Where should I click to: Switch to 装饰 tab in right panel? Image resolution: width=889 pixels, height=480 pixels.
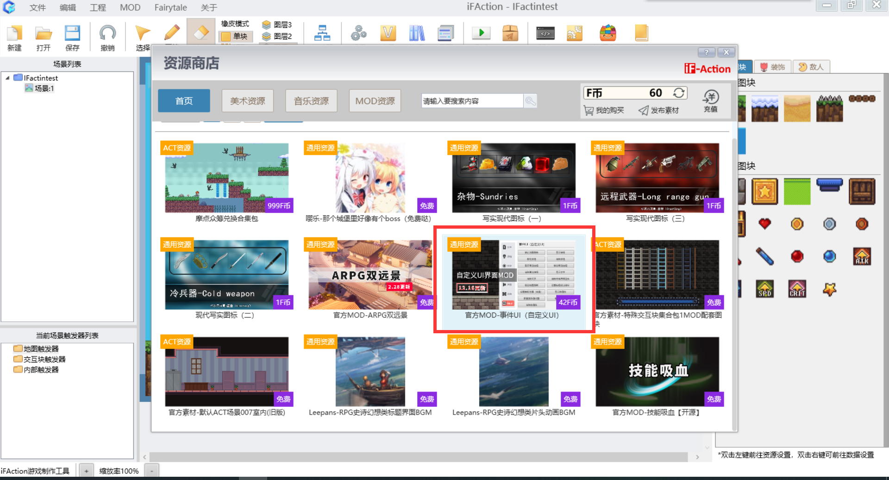(x=773, y=67)
